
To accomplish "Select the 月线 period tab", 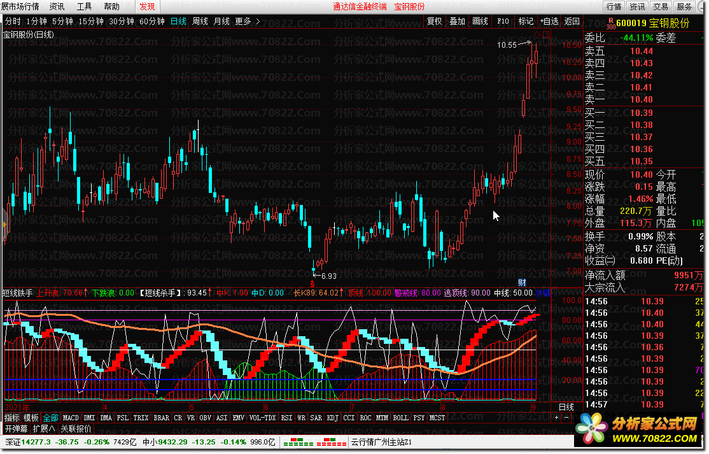I will [221, 21].
